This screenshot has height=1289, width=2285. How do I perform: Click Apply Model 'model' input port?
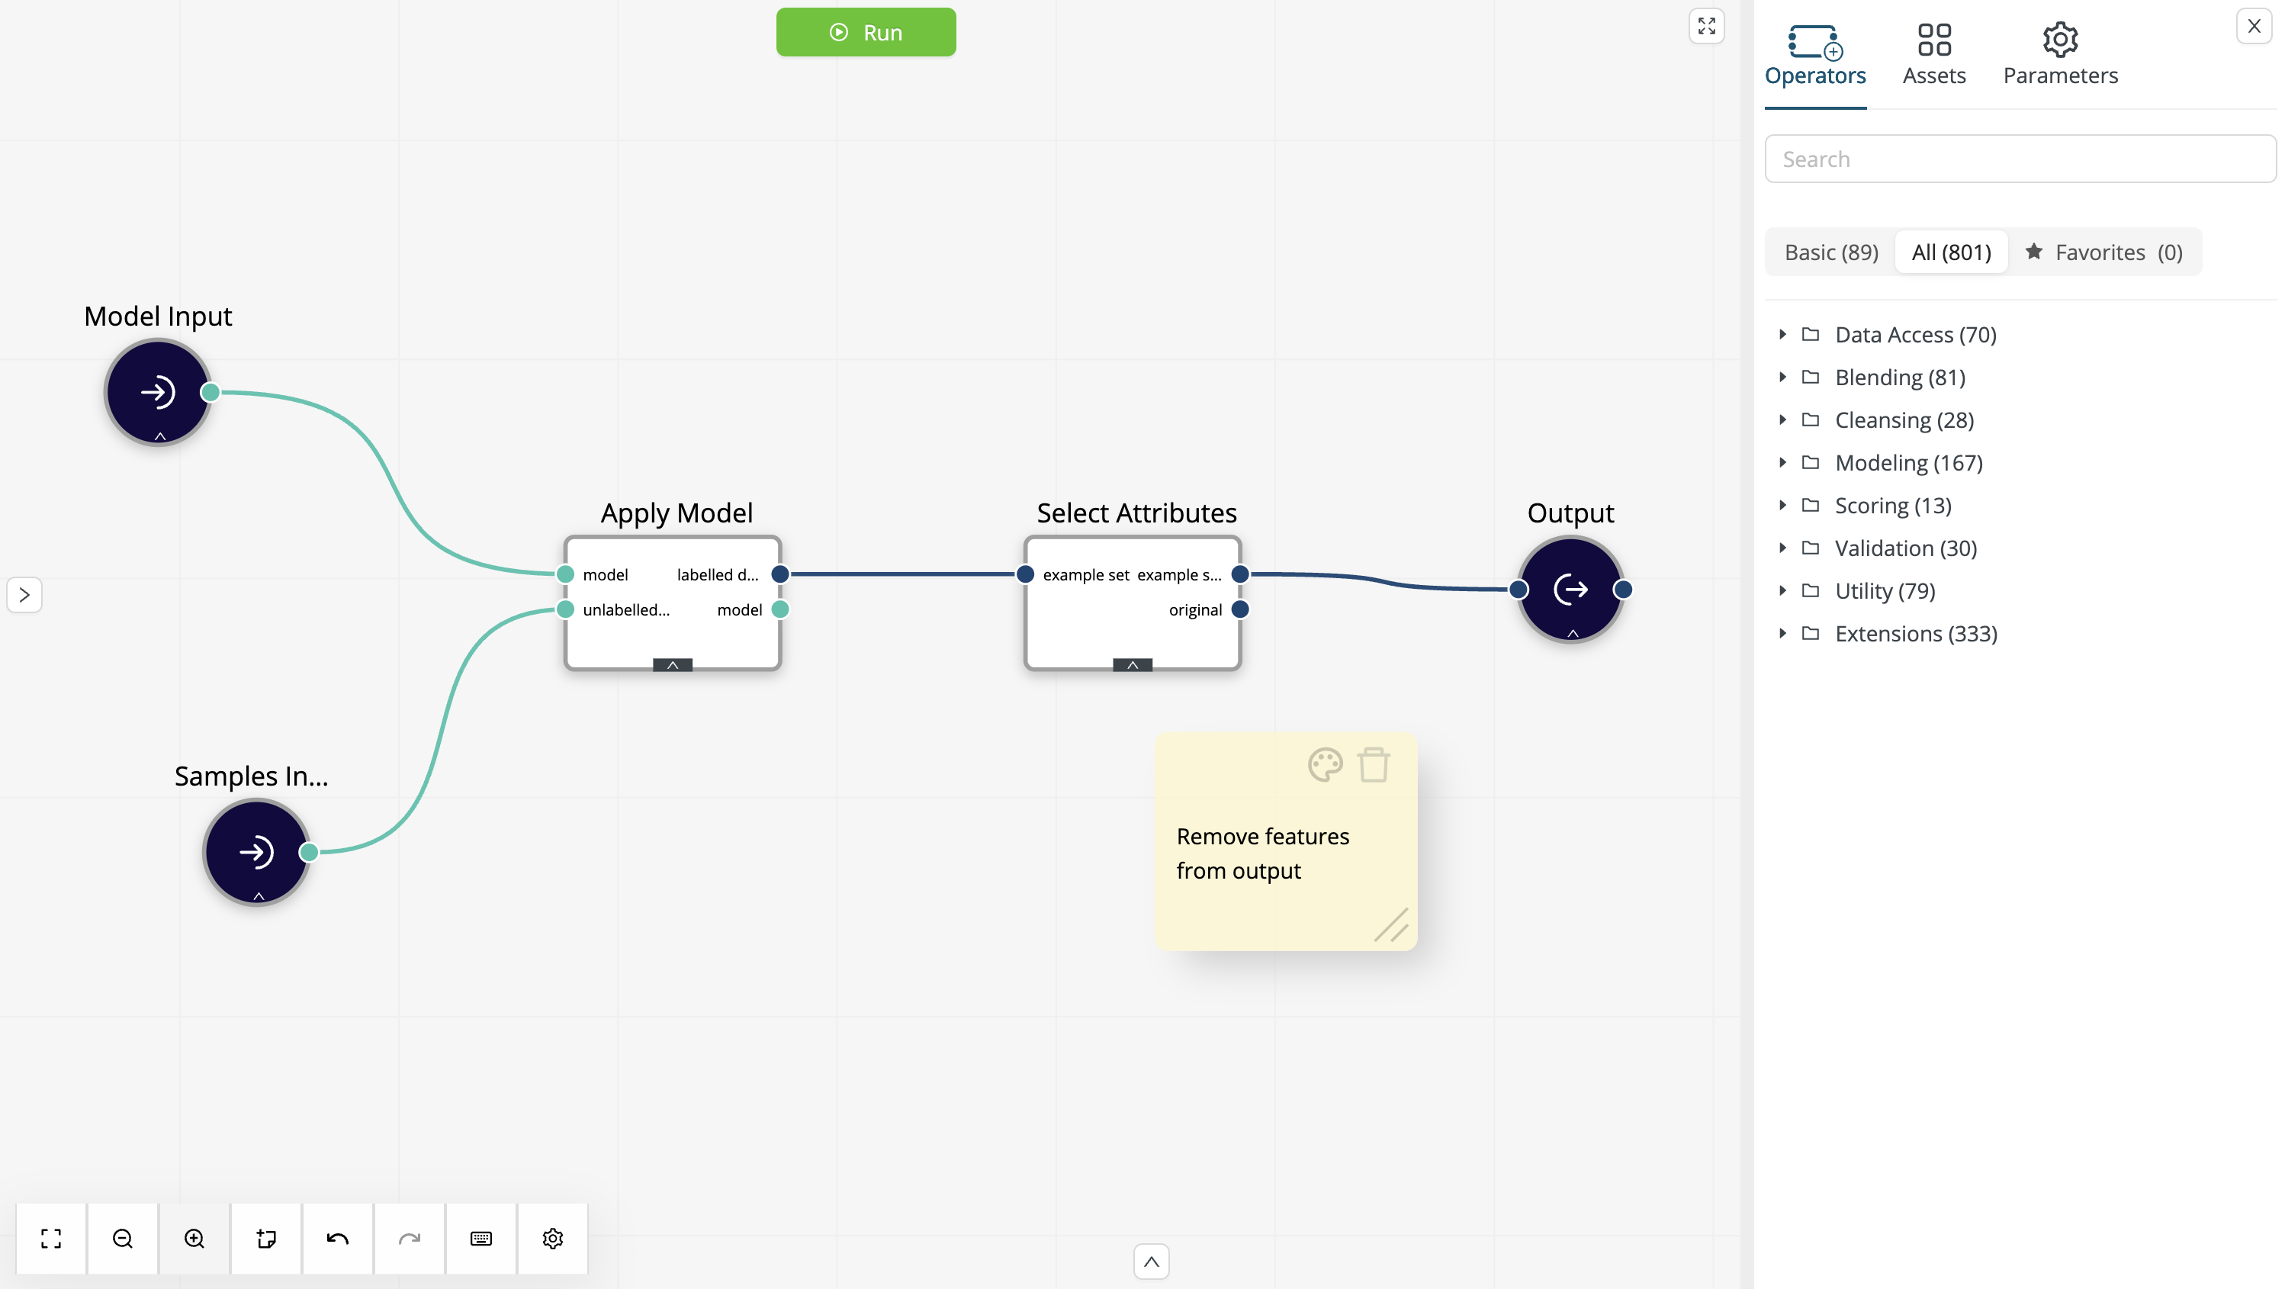tap(565, 574)
